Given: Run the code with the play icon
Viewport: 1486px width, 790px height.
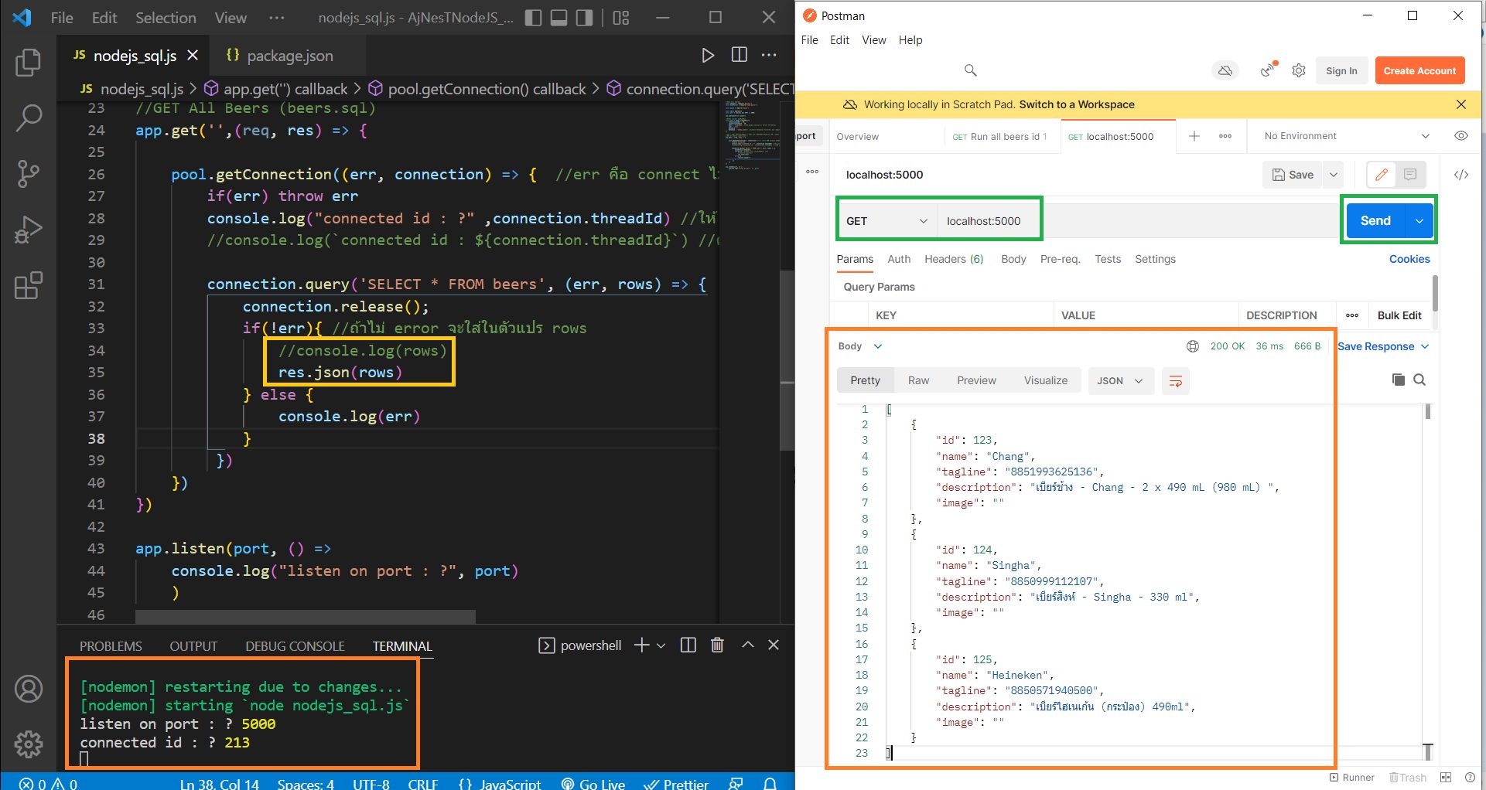Looking at the screenshot, I should pyautogui.click(x=707, y=55).
